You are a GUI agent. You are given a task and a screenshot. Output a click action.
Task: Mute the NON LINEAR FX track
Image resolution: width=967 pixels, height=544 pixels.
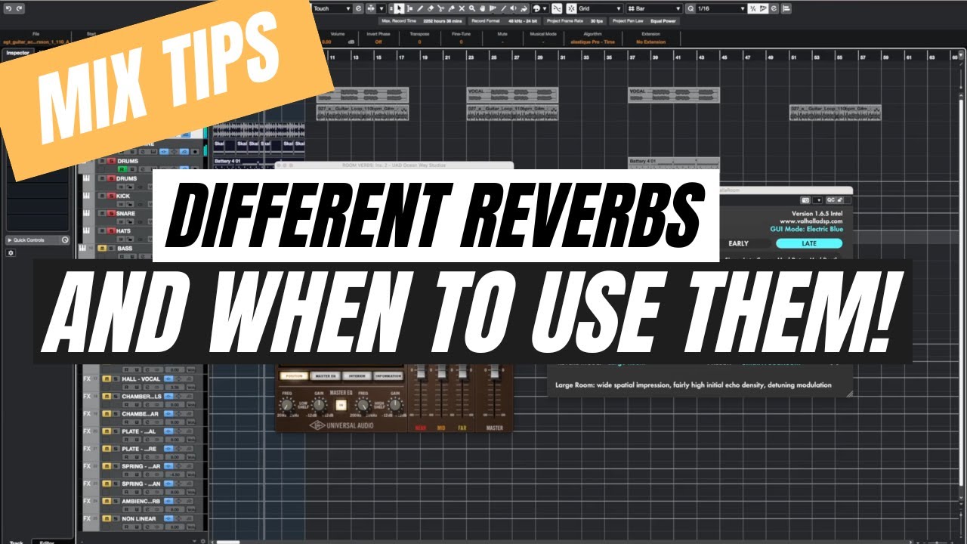click(107, 518)
